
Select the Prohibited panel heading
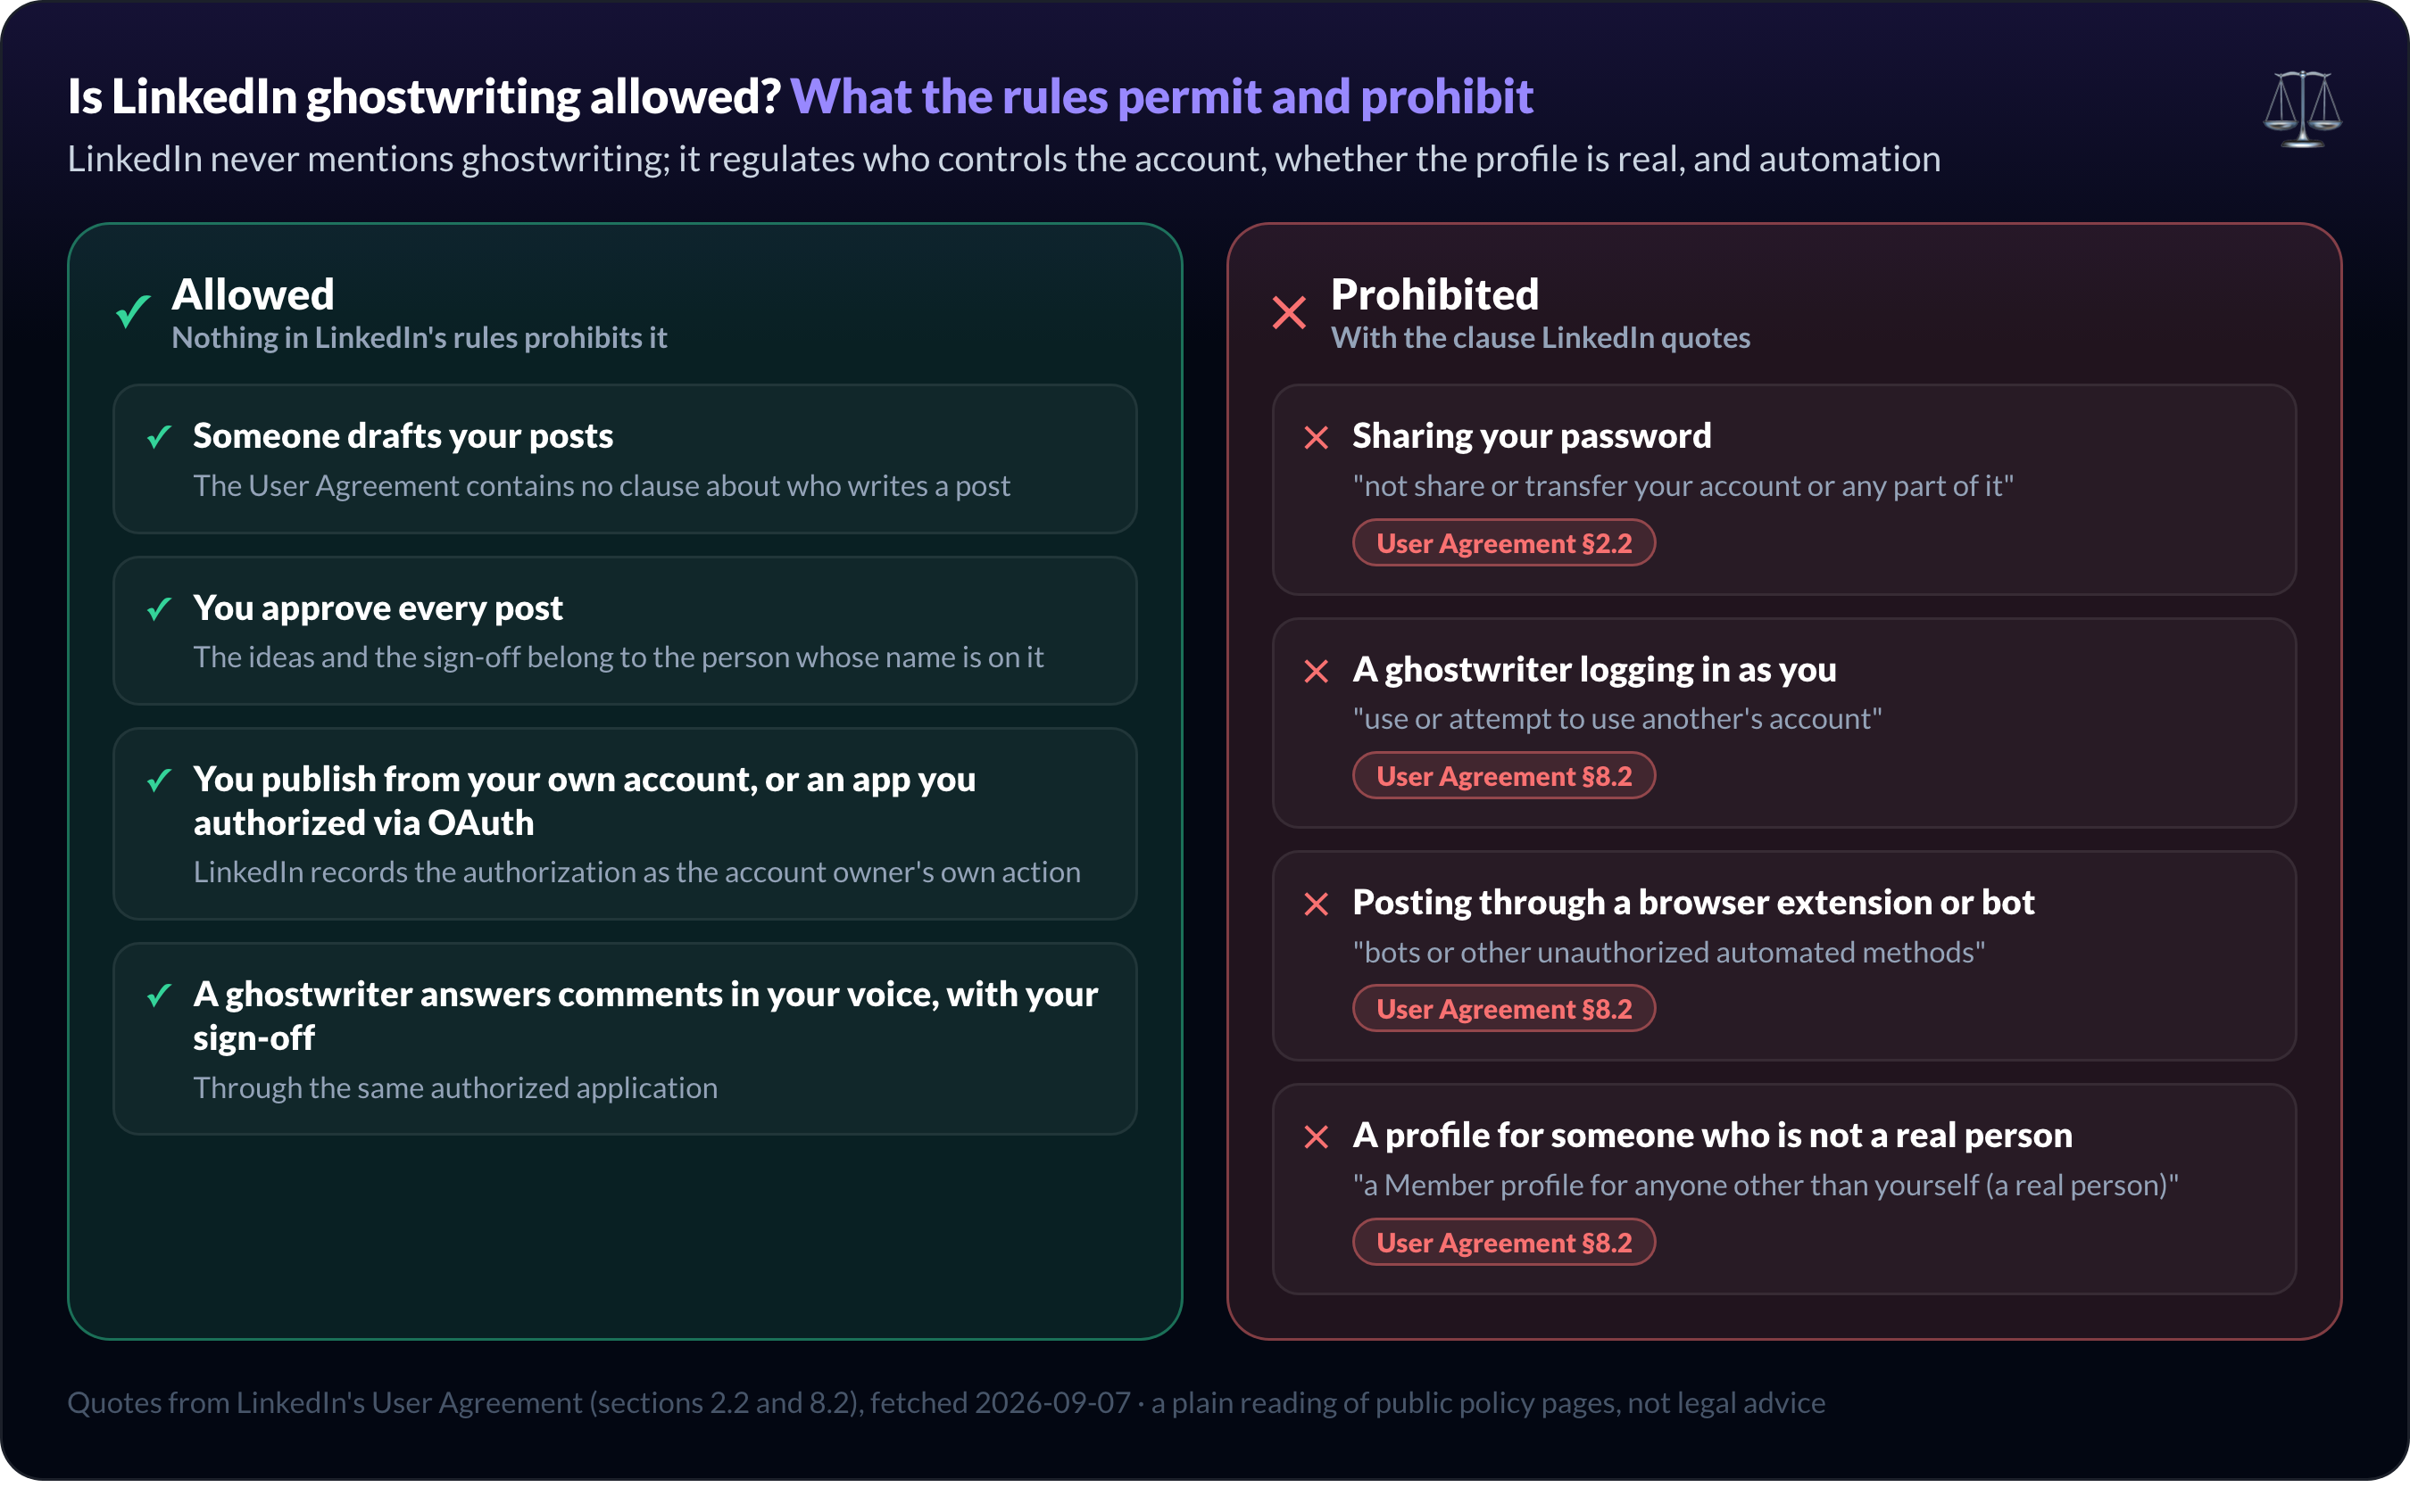tap(1434, 294)
